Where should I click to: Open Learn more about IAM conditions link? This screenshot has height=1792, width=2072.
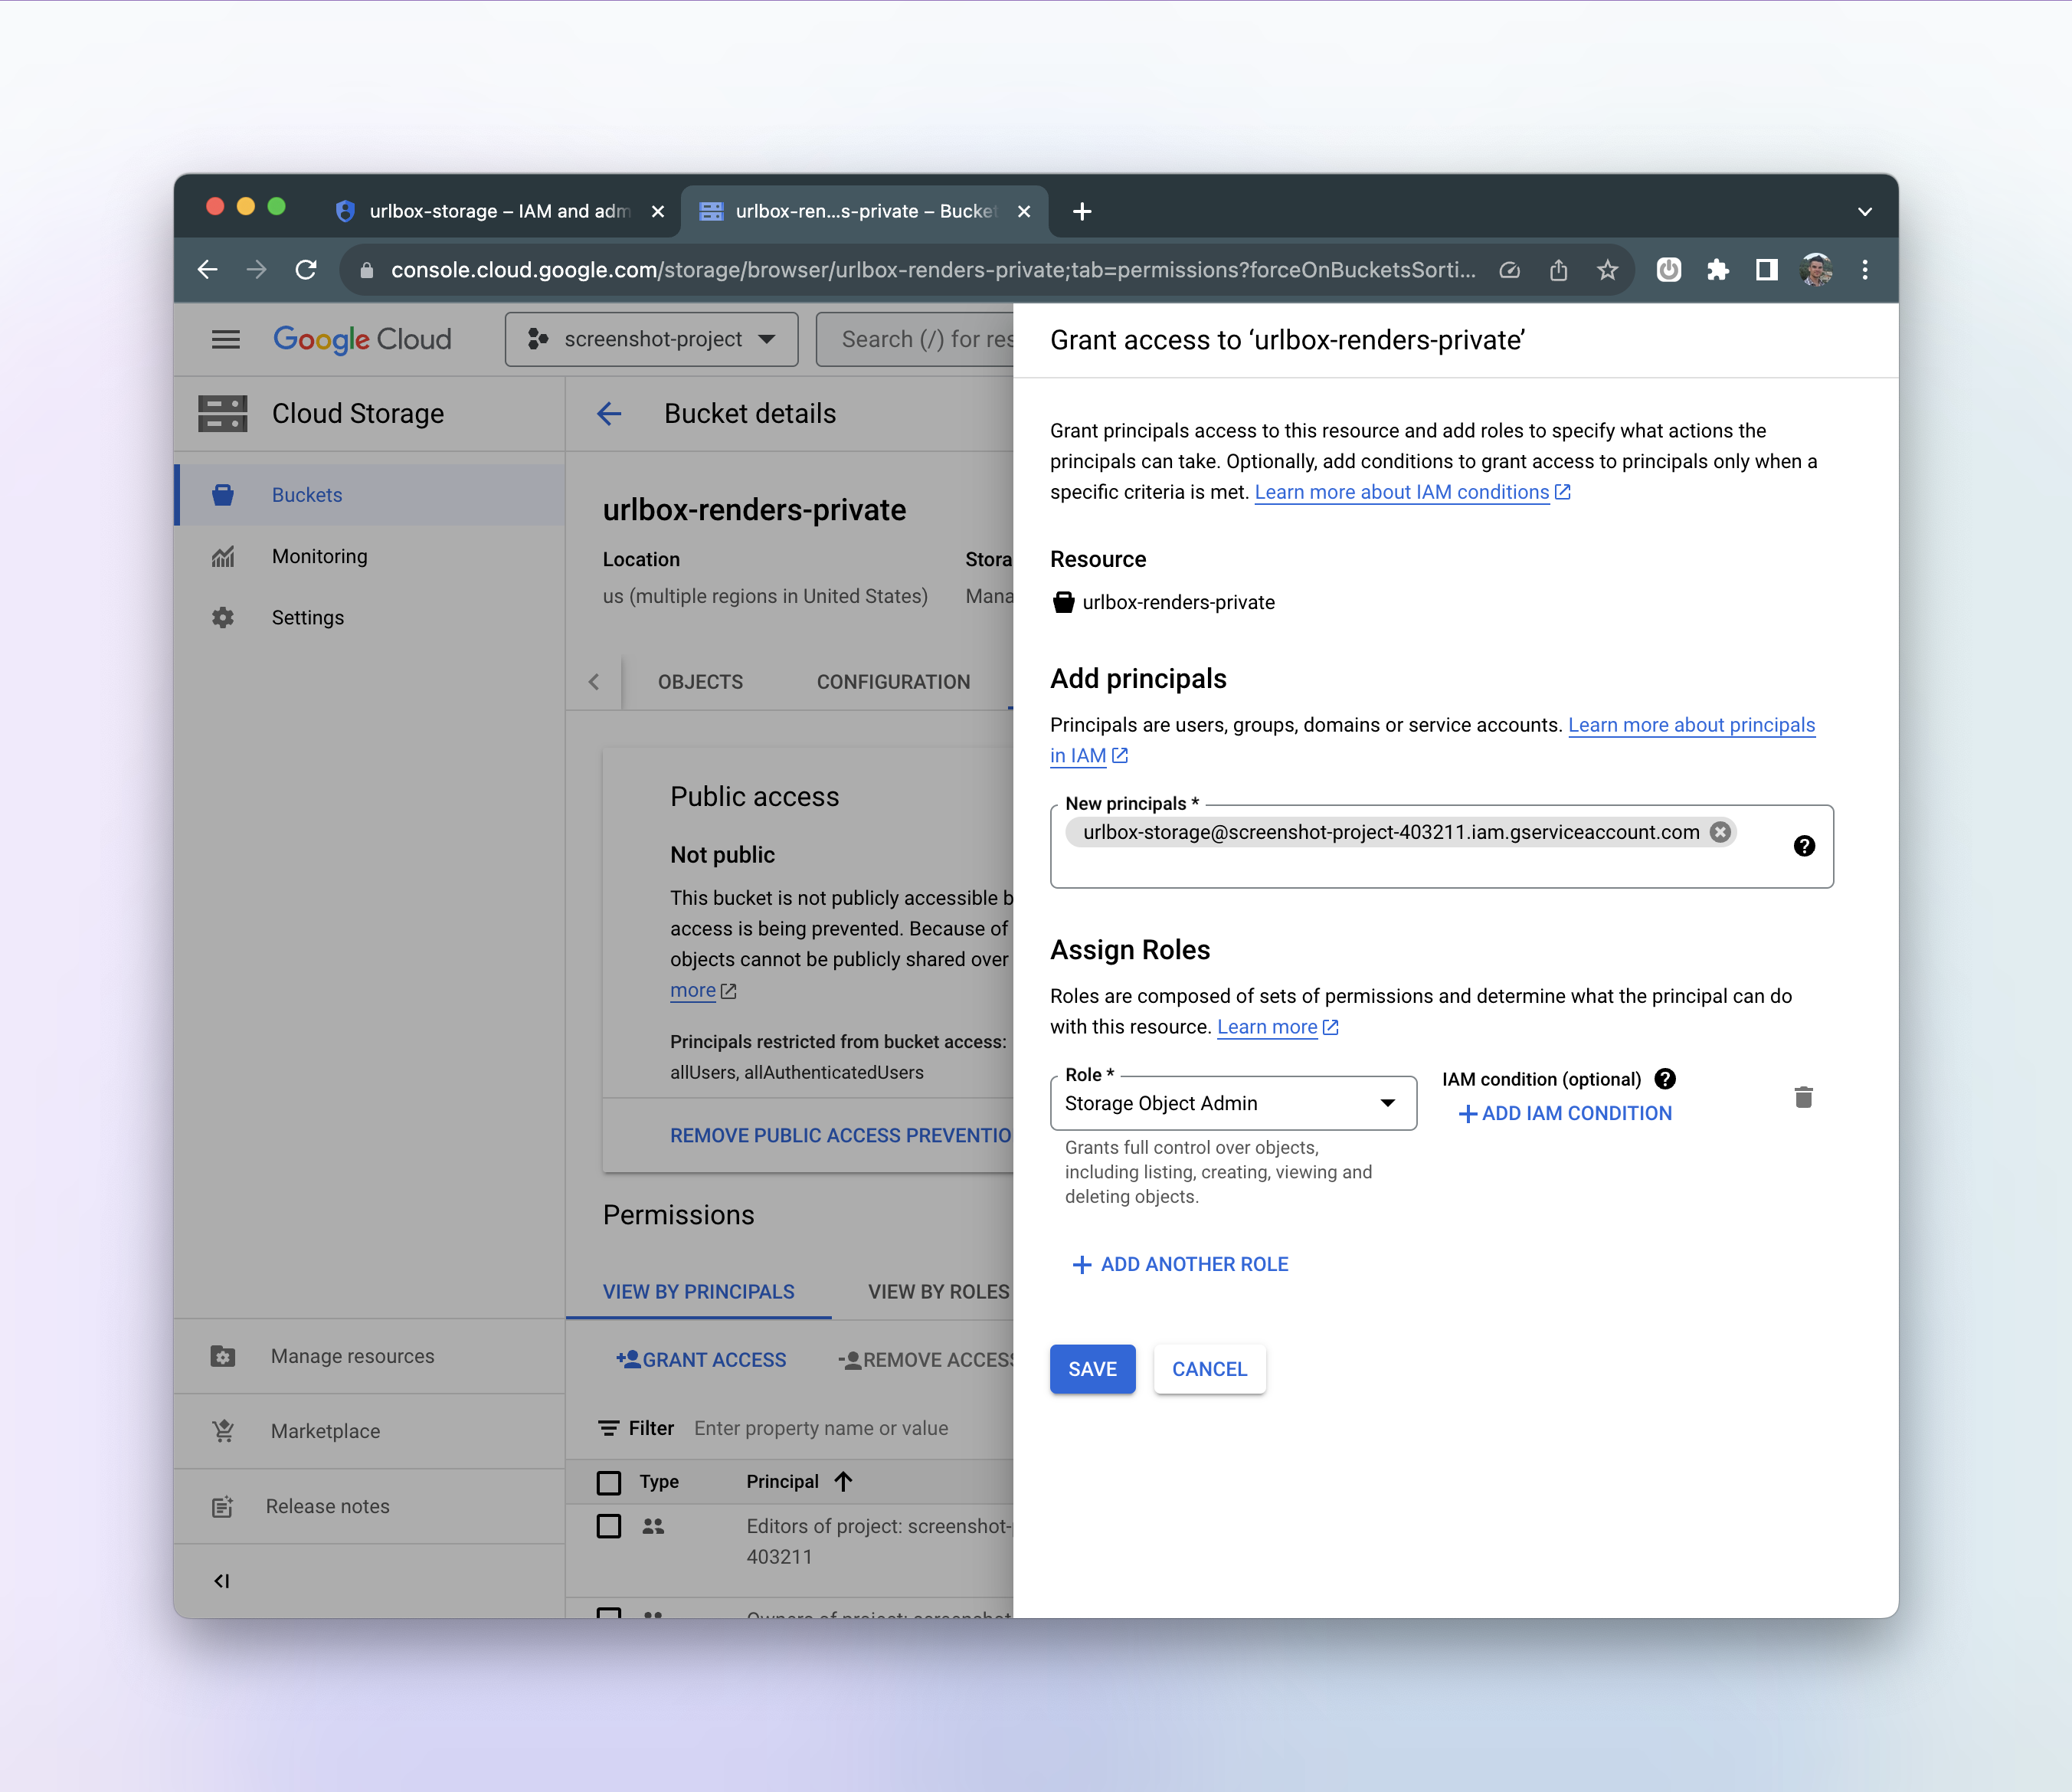(1401, 492)
